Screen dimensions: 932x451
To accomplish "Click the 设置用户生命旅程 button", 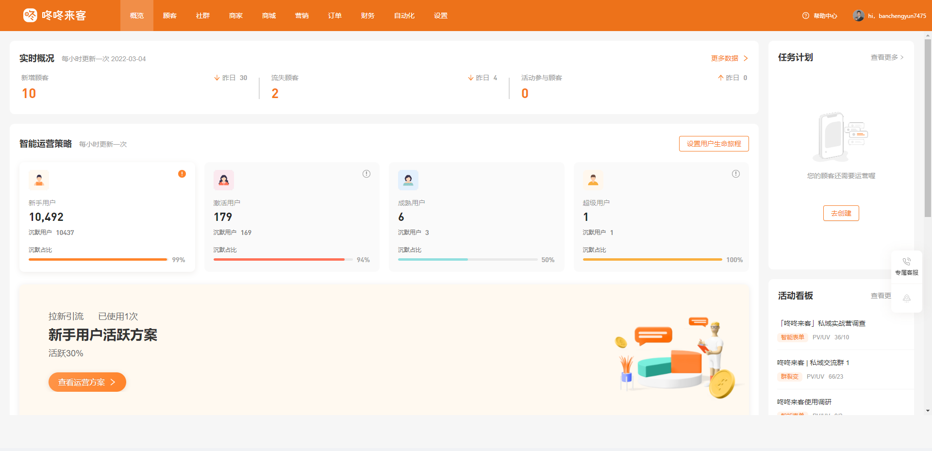I will click(714, 144).
